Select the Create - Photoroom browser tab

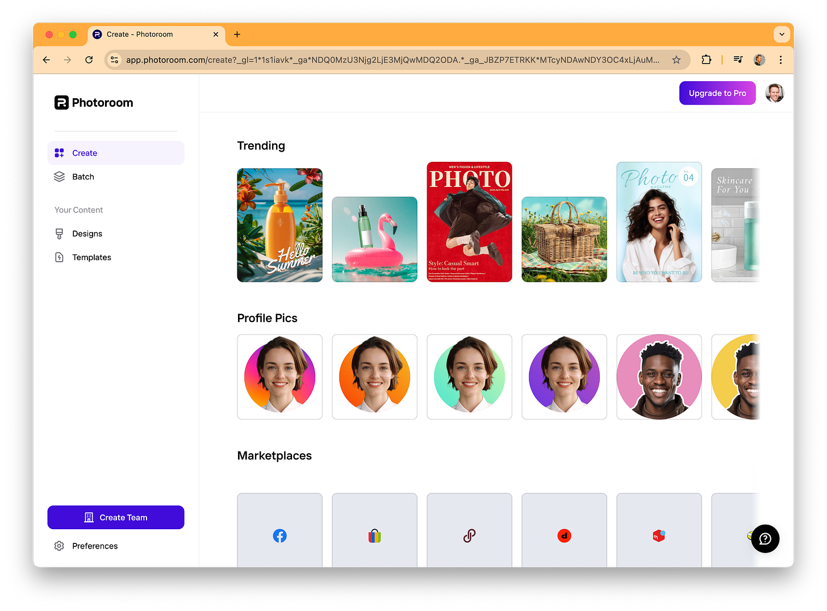(156, 34)
